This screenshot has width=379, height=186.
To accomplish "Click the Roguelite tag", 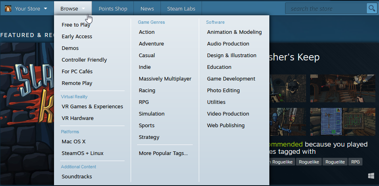I will click(335, 162).
